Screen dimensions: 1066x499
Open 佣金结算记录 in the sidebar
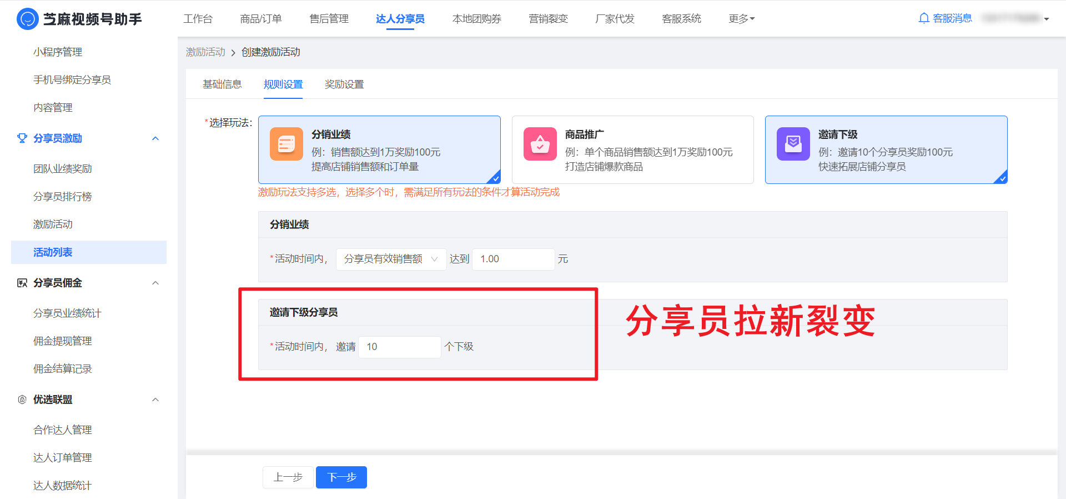(x=63, y=369)
